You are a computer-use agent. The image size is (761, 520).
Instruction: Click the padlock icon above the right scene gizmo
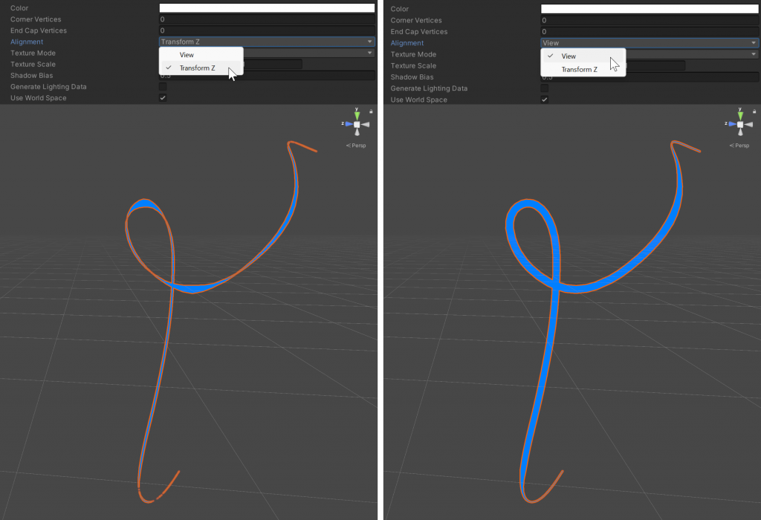(x=754, y=111)
